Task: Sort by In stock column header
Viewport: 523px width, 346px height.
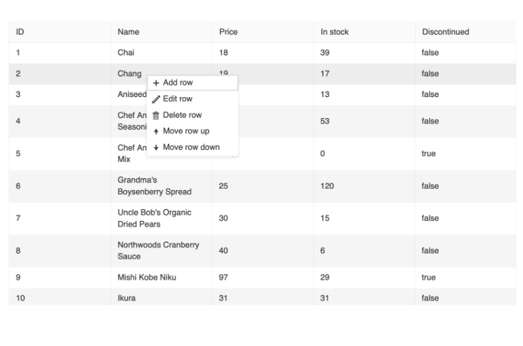Action: pos(335,32)
